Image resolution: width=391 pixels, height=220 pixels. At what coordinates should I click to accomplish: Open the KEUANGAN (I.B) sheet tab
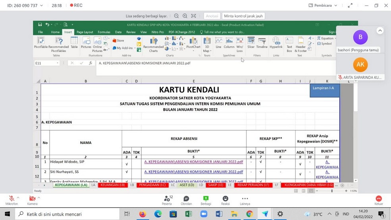(x=113, y=185)
